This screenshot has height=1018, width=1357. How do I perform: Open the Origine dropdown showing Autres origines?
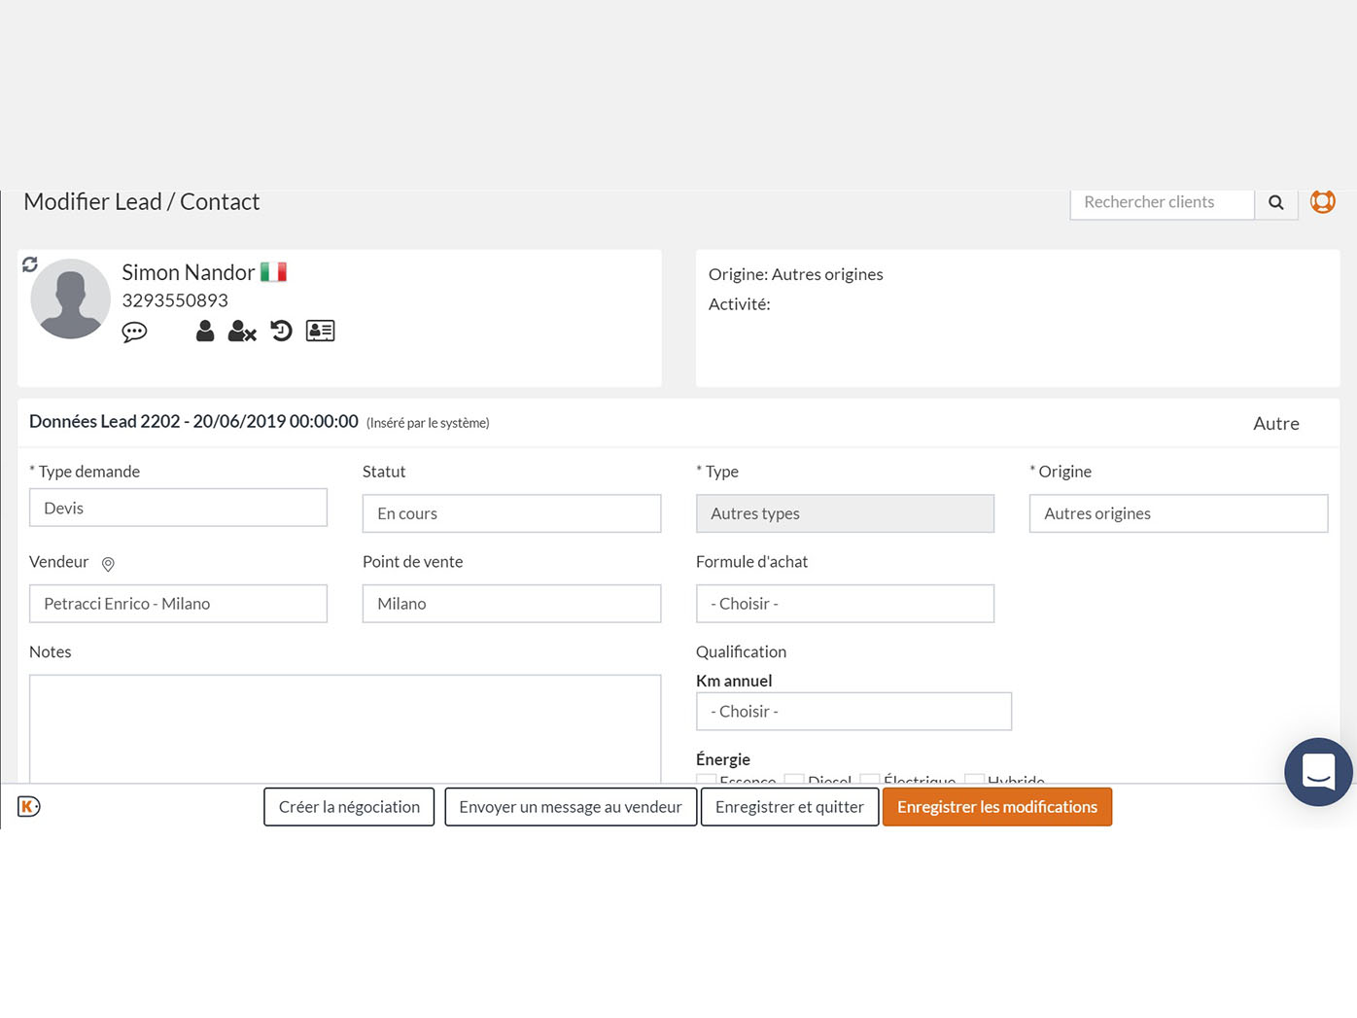[x=1178, y=513]
